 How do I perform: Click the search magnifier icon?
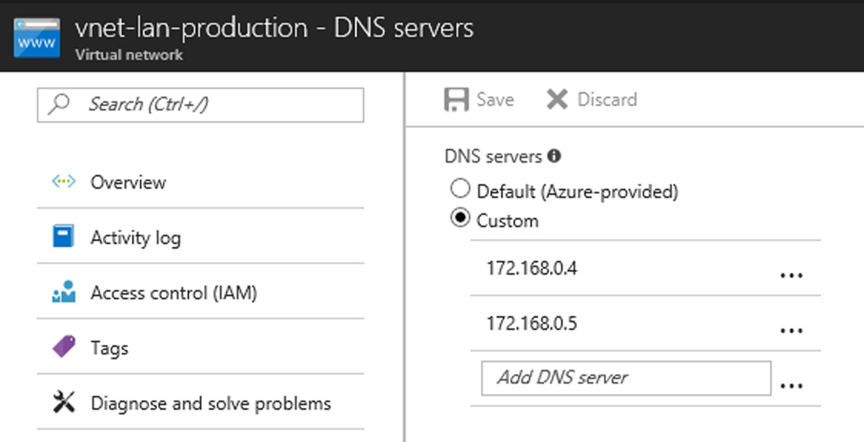[58, 104]
